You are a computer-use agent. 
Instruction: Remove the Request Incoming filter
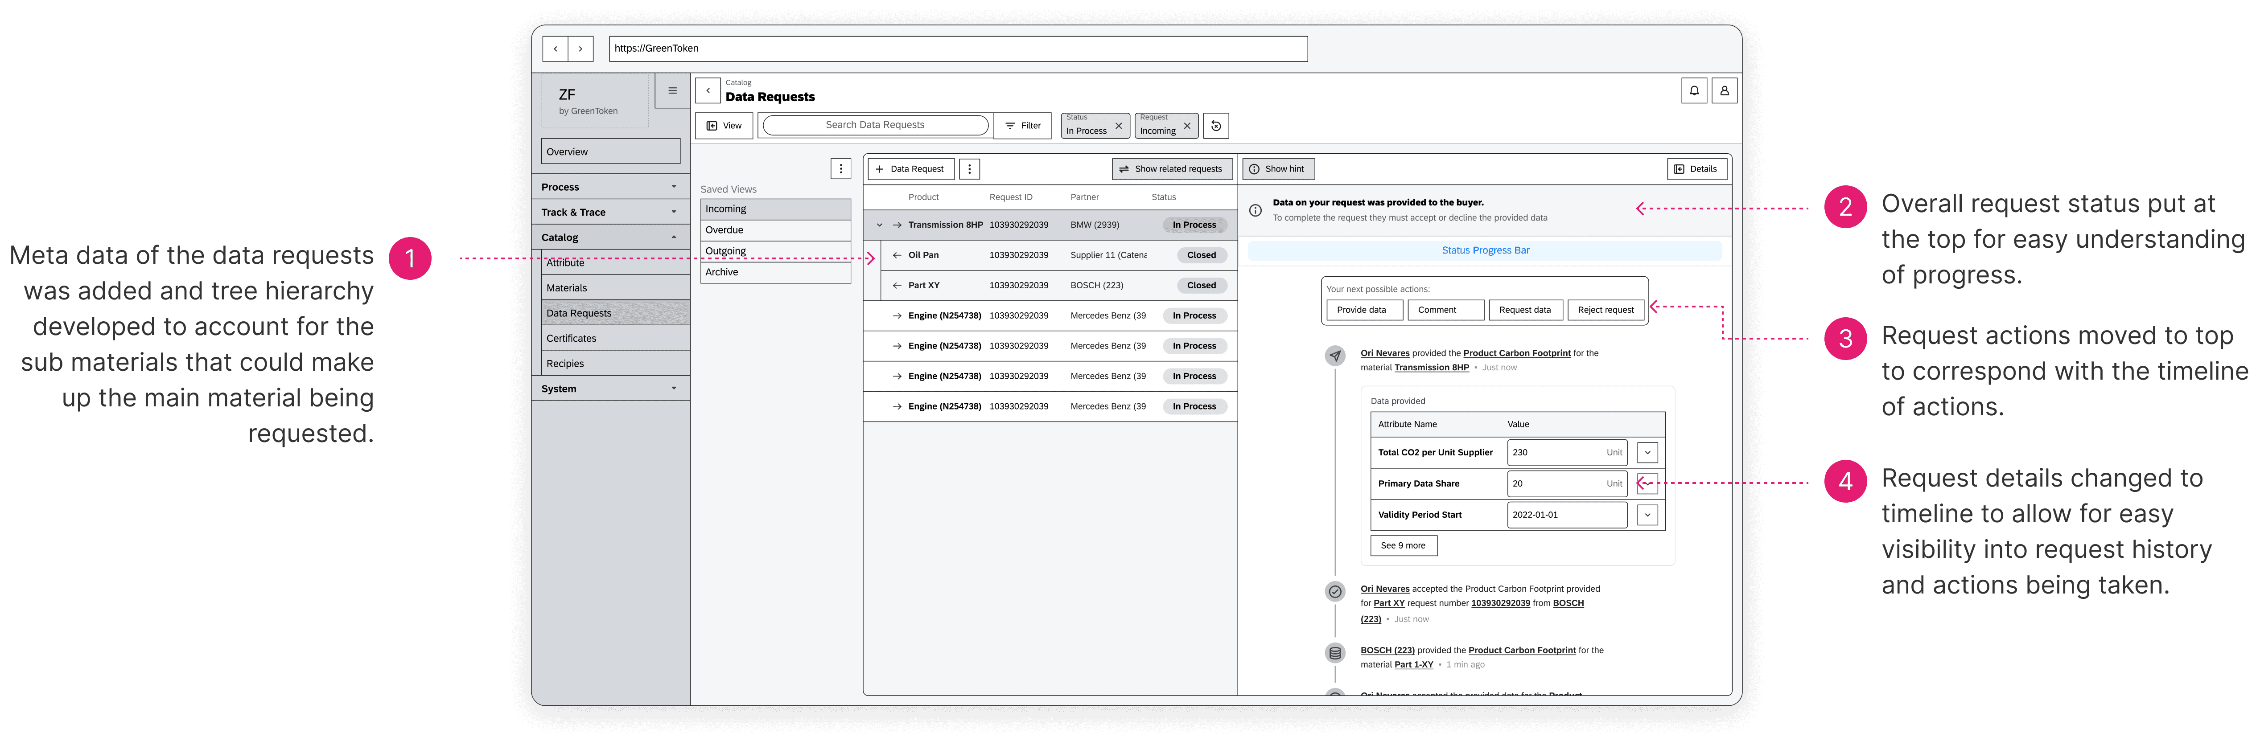1187,126
